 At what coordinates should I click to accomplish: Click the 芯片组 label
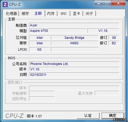[21, 38]
